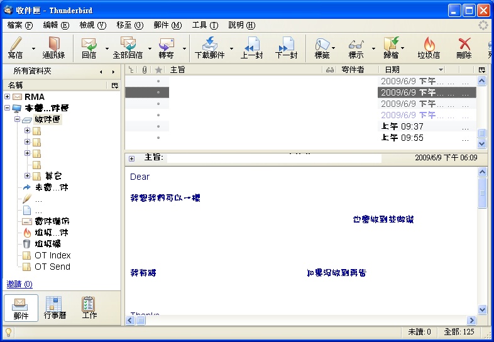The width and height of the screenshot is (494, 342).
Task: Mark message with 垃圾信 junk icon
Action: pos(429,47)
